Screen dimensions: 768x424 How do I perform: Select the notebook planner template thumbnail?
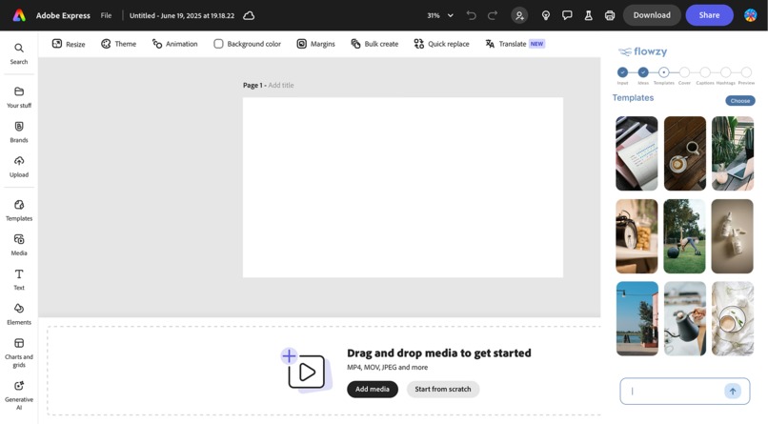tap(637, 153)
